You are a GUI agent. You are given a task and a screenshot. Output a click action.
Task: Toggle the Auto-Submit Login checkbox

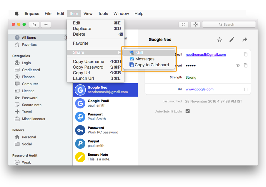coord(187,111)
